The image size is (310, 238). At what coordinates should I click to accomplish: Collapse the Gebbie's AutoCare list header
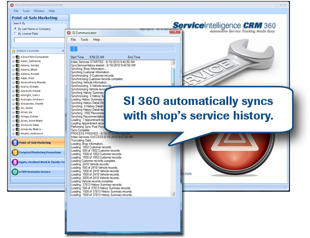tap(63, 51)
